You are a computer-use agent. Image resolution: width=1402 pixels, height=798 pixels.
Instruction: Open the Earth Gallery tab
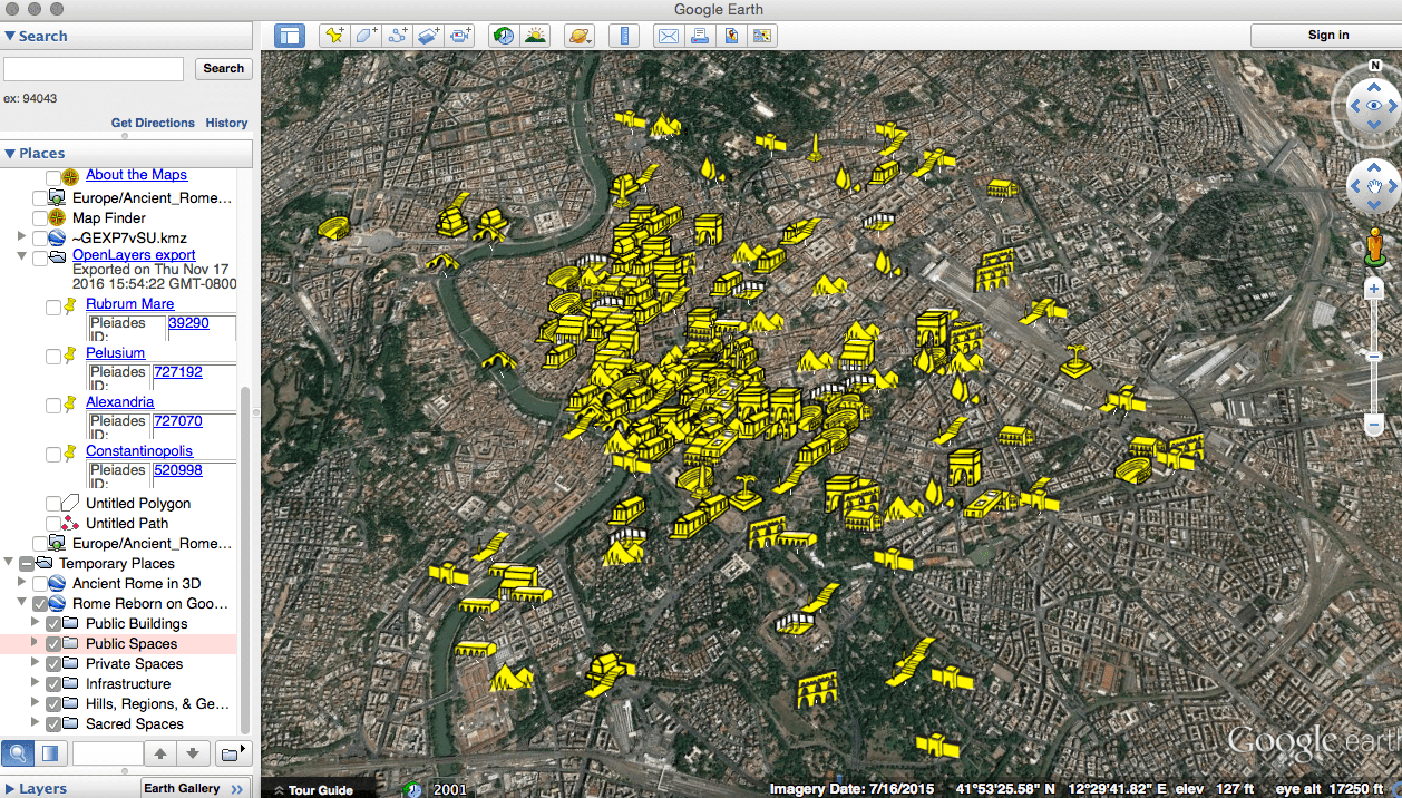pyautogui.click(x=182, y=788)
